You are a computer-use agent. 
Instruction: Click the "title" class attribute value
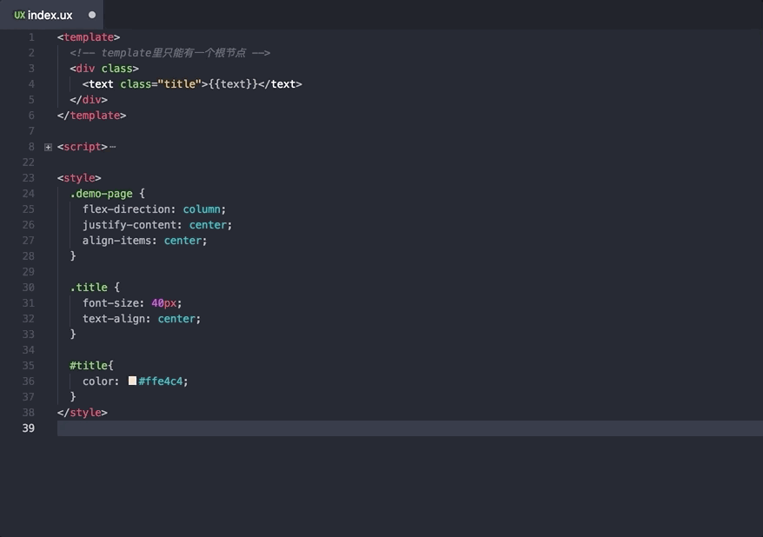(x=180, y=83)
